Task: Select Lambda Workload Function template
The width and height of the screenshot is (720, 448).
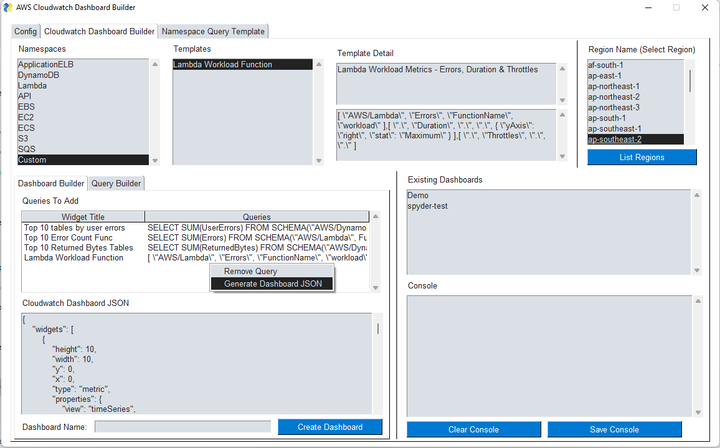Action: 242,64
